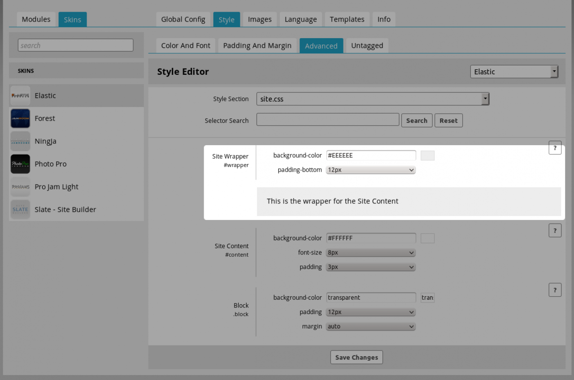Click the Elastic skin thumbnail icon

[20, 95]
